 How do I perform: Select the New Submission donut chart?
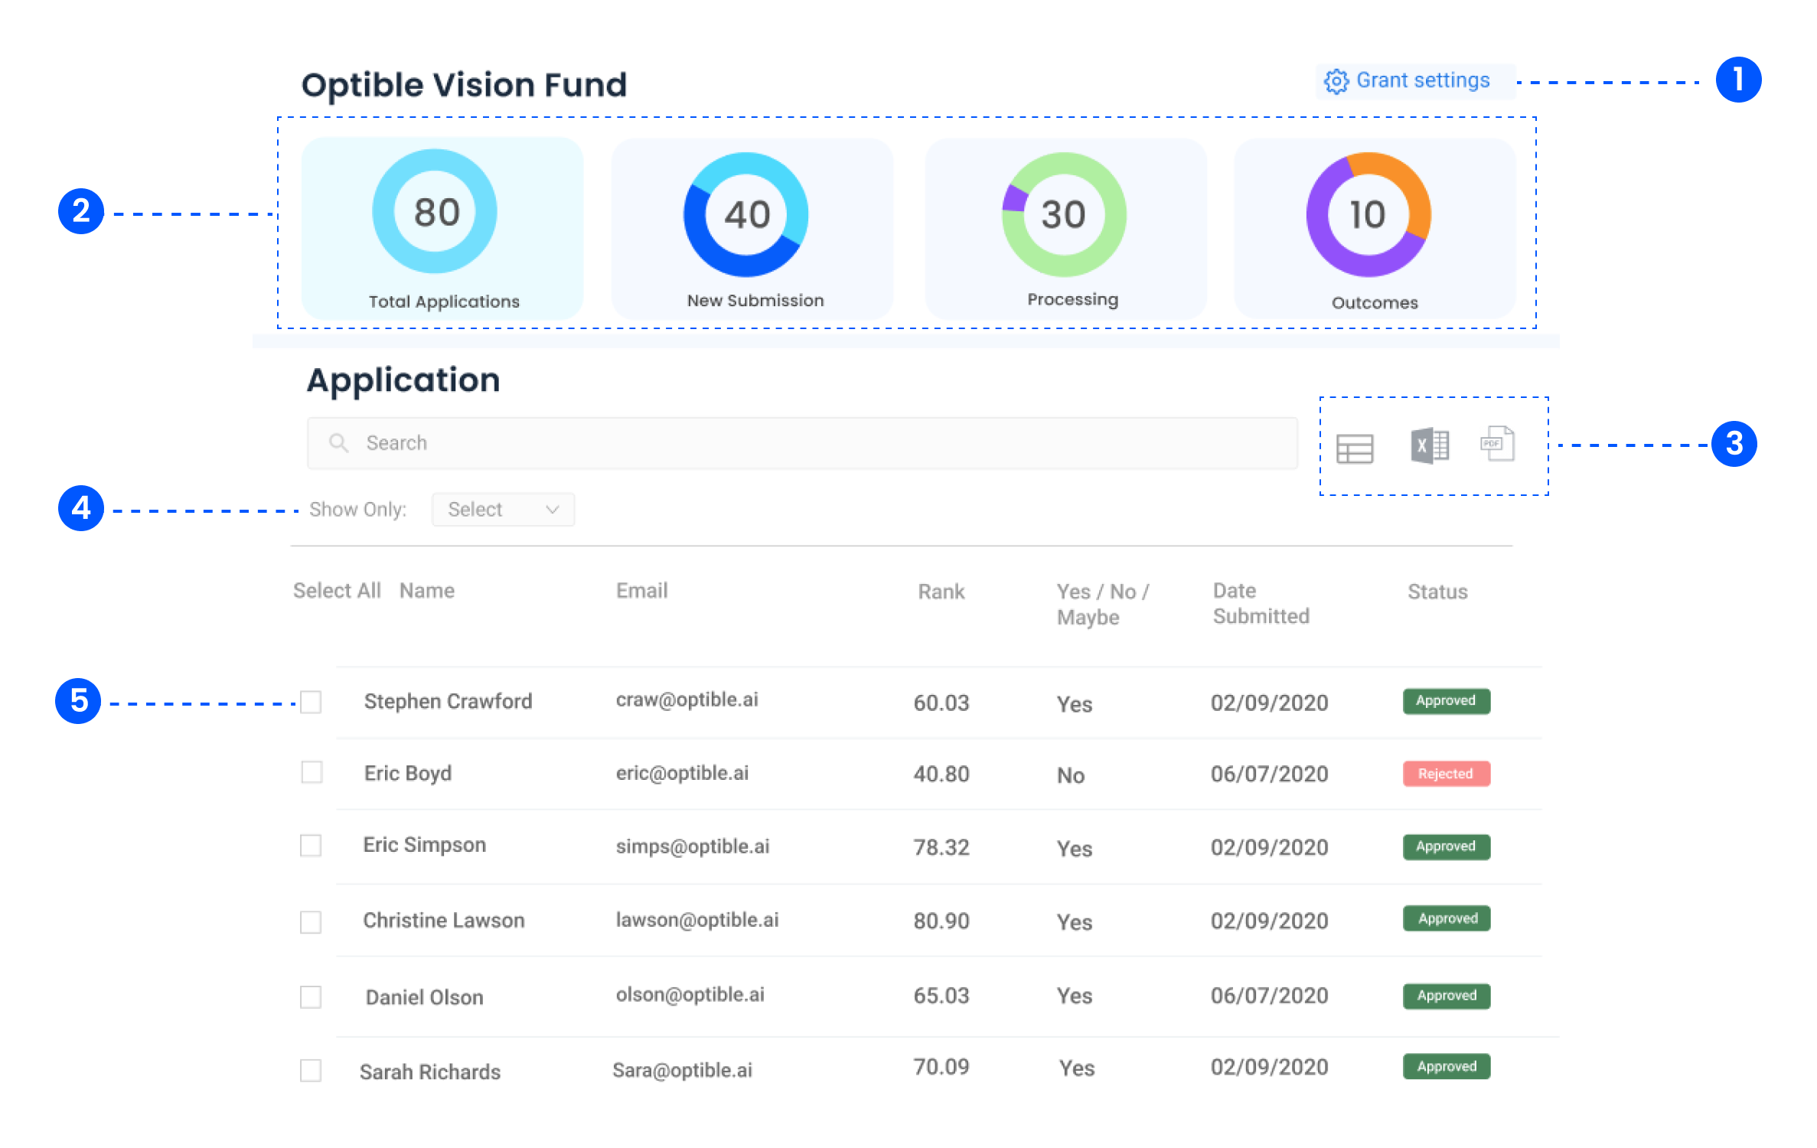coord(746,215)
